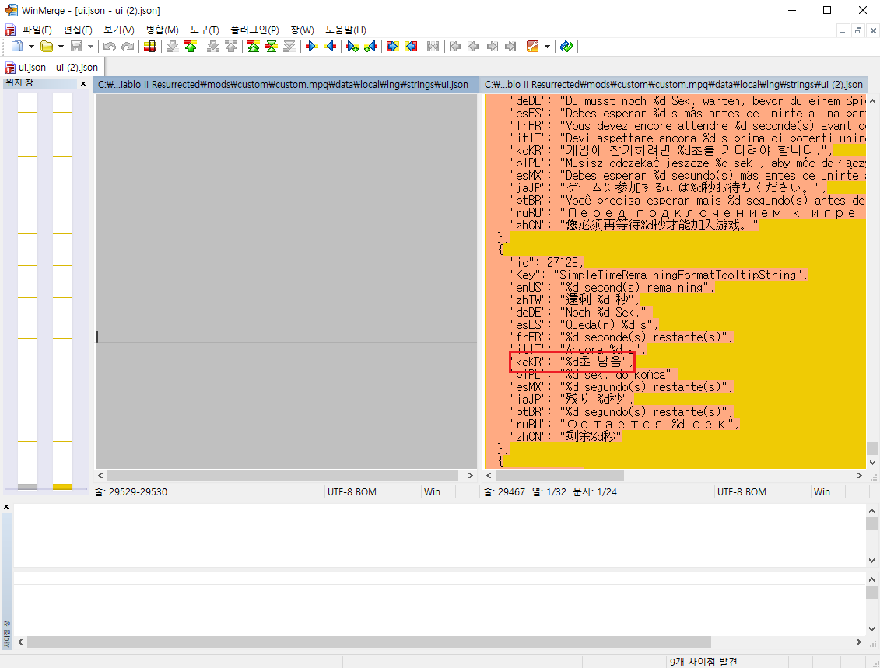Click the All Left icon
The width and height of the screenshot is (880, 668).
[x=410, y=47]
